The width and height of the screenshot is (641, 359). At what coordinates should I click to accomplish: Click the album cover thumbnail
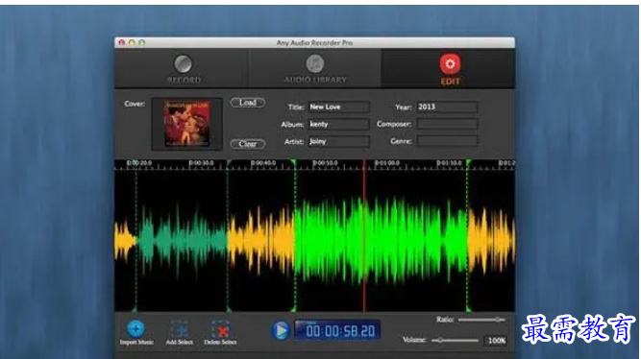(x=187, y=123)
